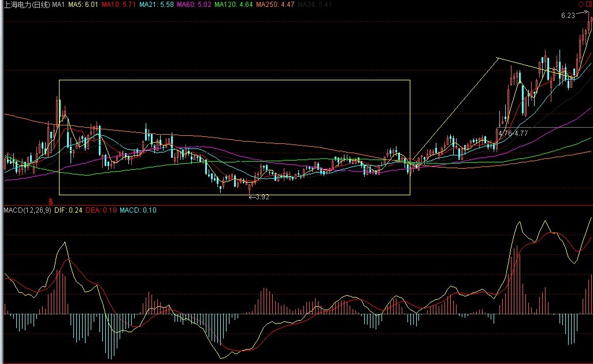Click the green MA120: 4.64 label
The width and height of the screenshot is (593, 364).
pos(233,5)
